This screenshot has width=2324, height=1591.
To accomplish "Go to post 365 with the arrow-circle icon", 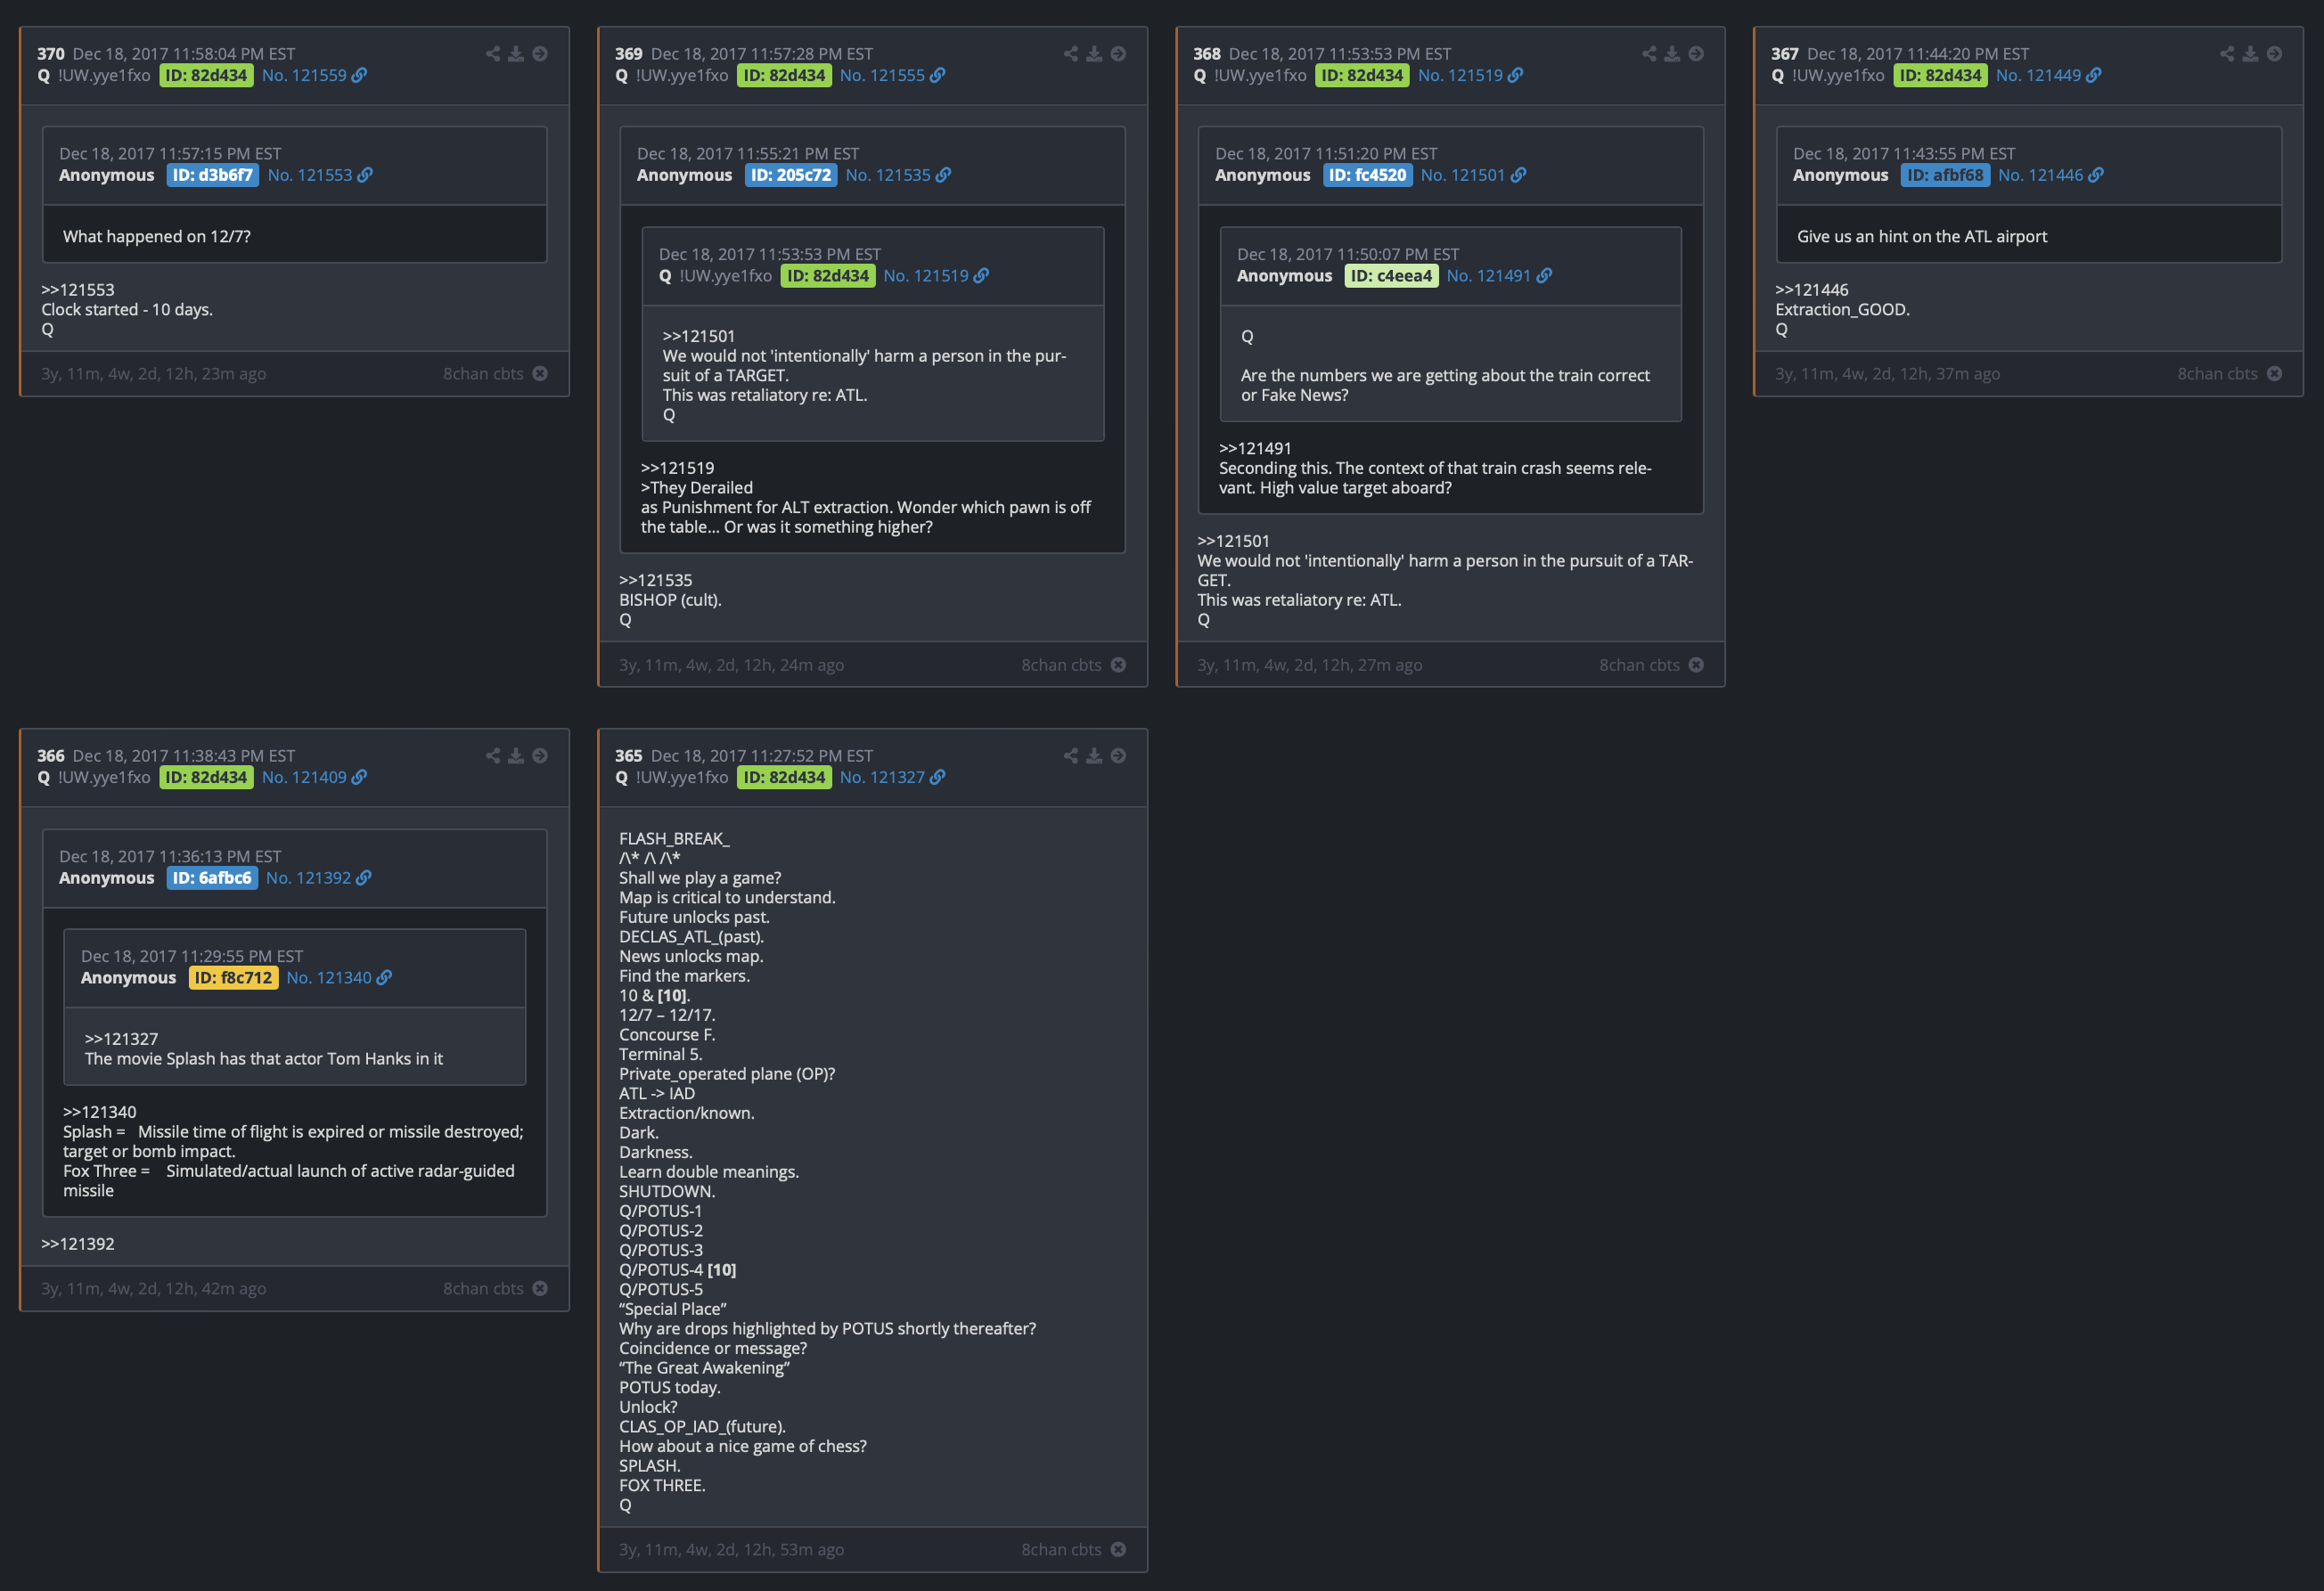I will 1118,755.
